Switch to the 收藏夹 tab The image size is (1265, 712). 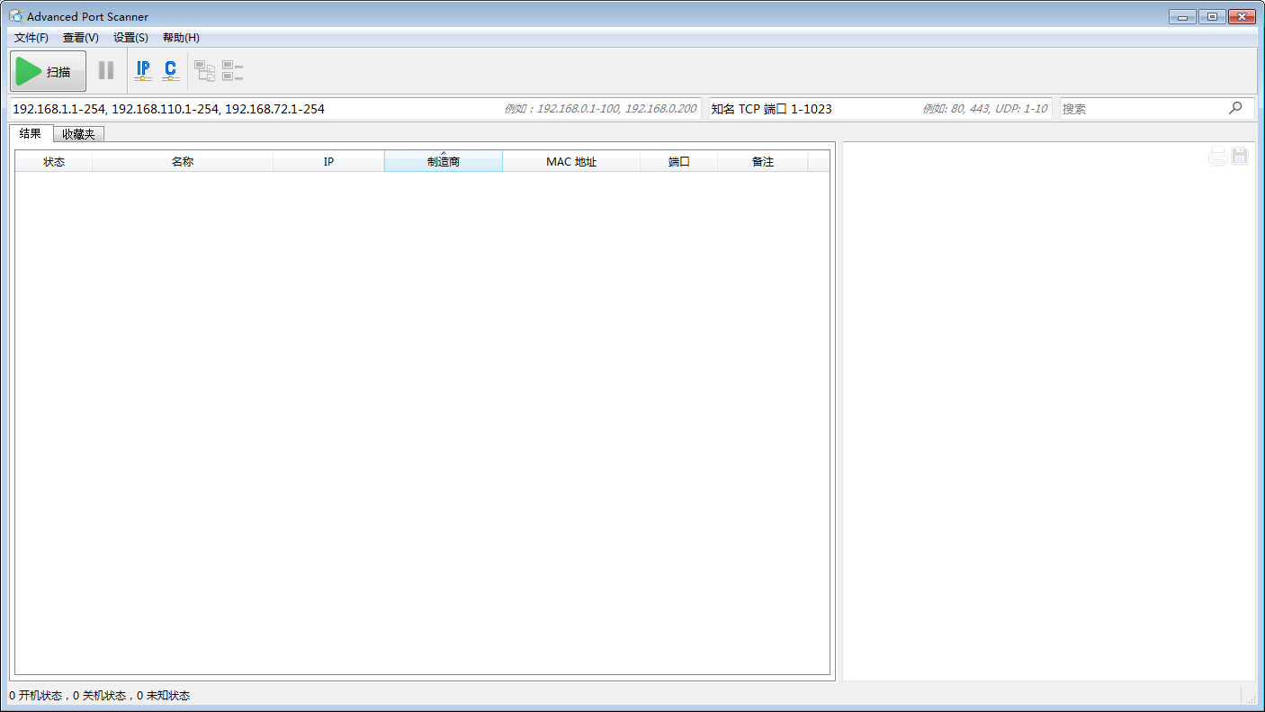click(x=78, y=134)
